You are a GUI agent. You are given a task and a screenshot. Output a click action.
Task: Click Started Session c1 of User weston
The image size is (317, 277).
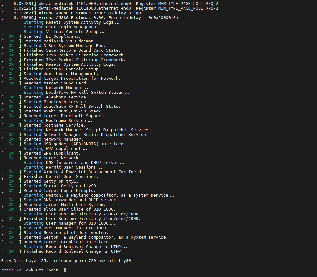point(66,233)
